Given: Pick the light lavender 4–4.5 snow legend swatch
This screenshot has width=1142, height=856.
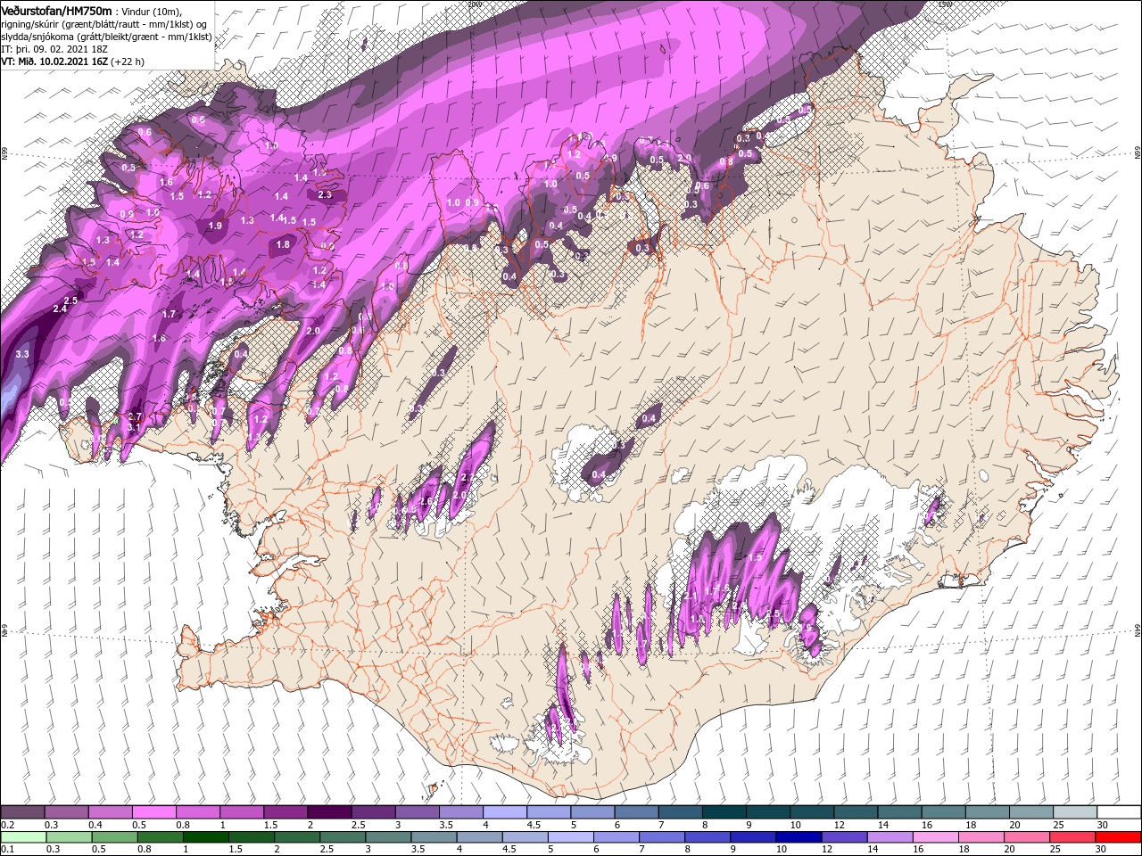Looking at the screenshot, I should coord(504,812).
